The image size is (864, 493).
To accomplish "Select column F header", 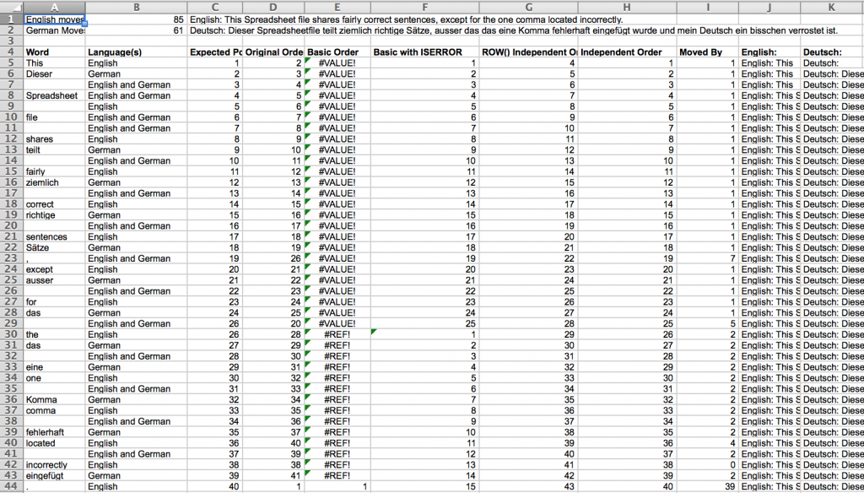I will pyautogui.click(x=424, y=7).
